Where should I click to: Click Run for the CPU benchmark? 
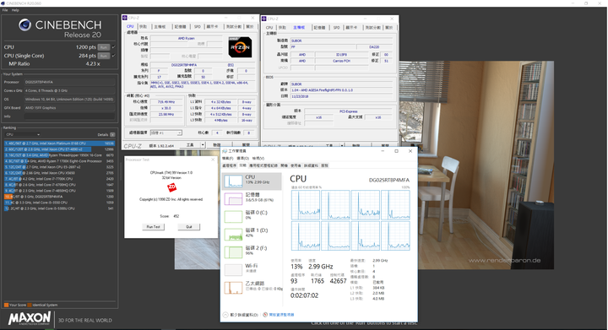pos(104,47)
